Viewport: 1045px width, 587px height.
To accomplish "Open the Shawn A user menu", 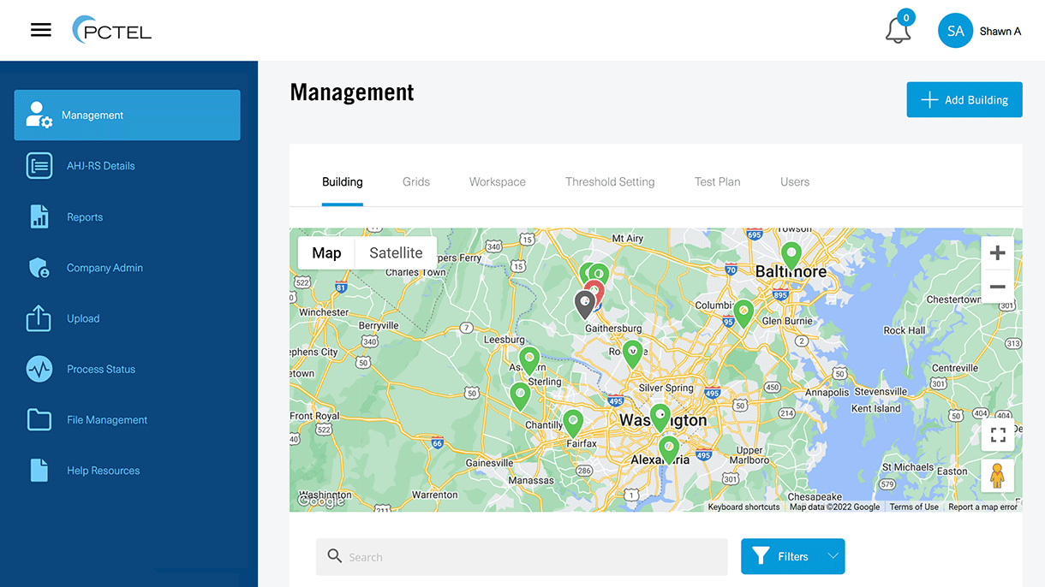I will point(979,31).
